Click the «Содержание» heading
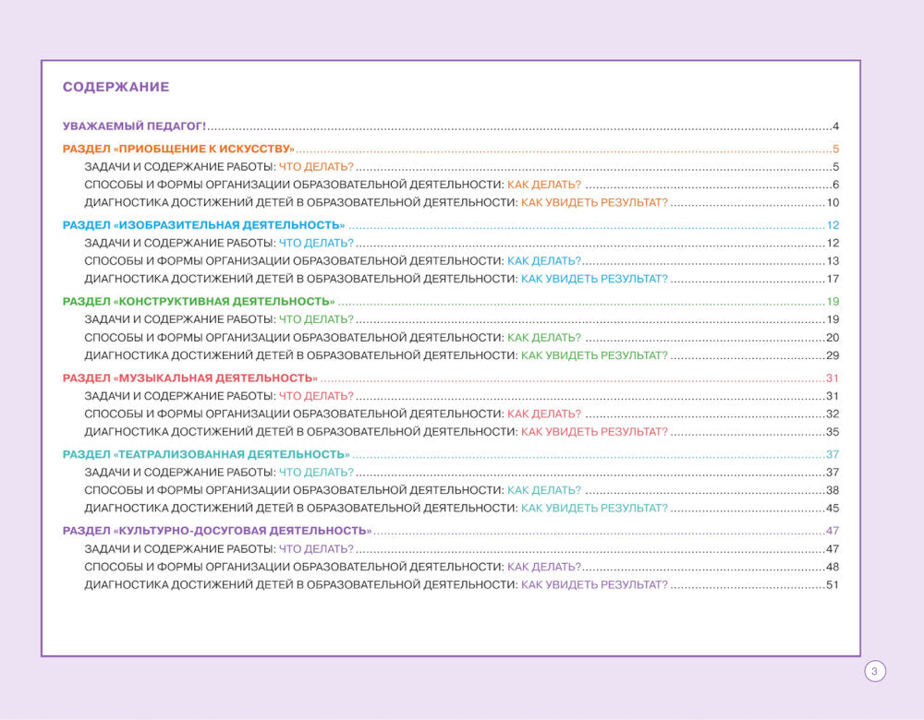 (x=115, y=88)
